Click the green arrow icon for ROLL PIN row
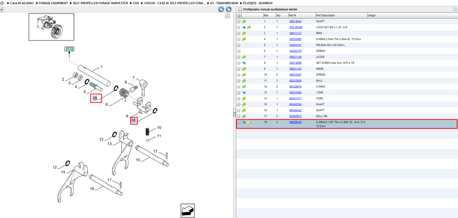Viewport: 458px width, 218px height. click(244, 116)
